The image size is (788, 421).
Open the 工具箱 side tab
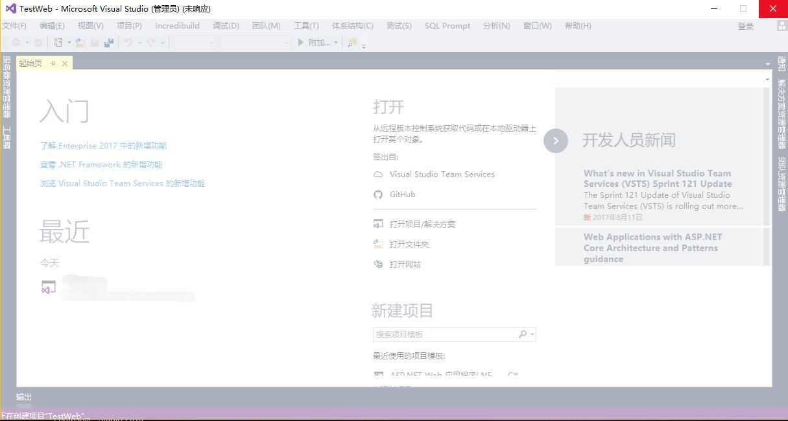tap(6, 138)
